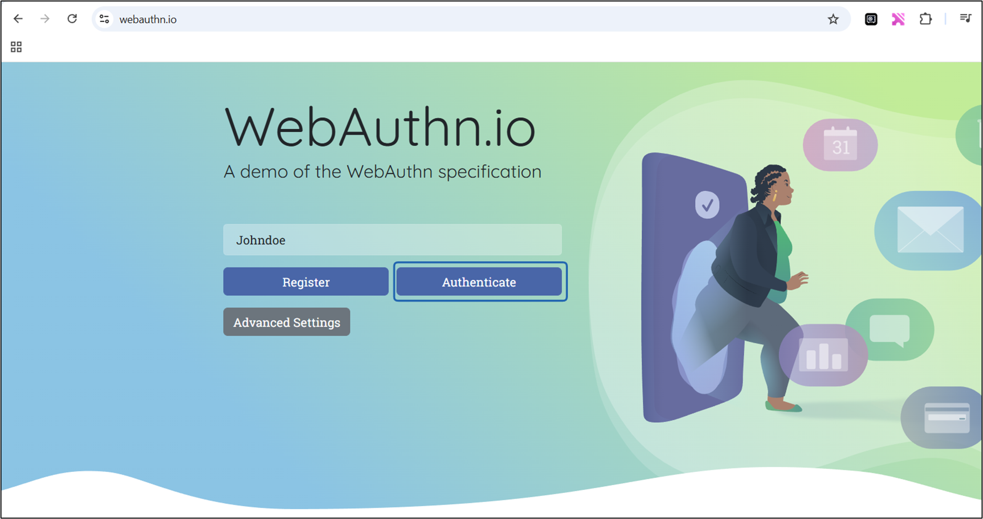The height and width of the screenshot is (519, 983).
Task: Focus the username field containing Johndoe
Action: [393, 240]
